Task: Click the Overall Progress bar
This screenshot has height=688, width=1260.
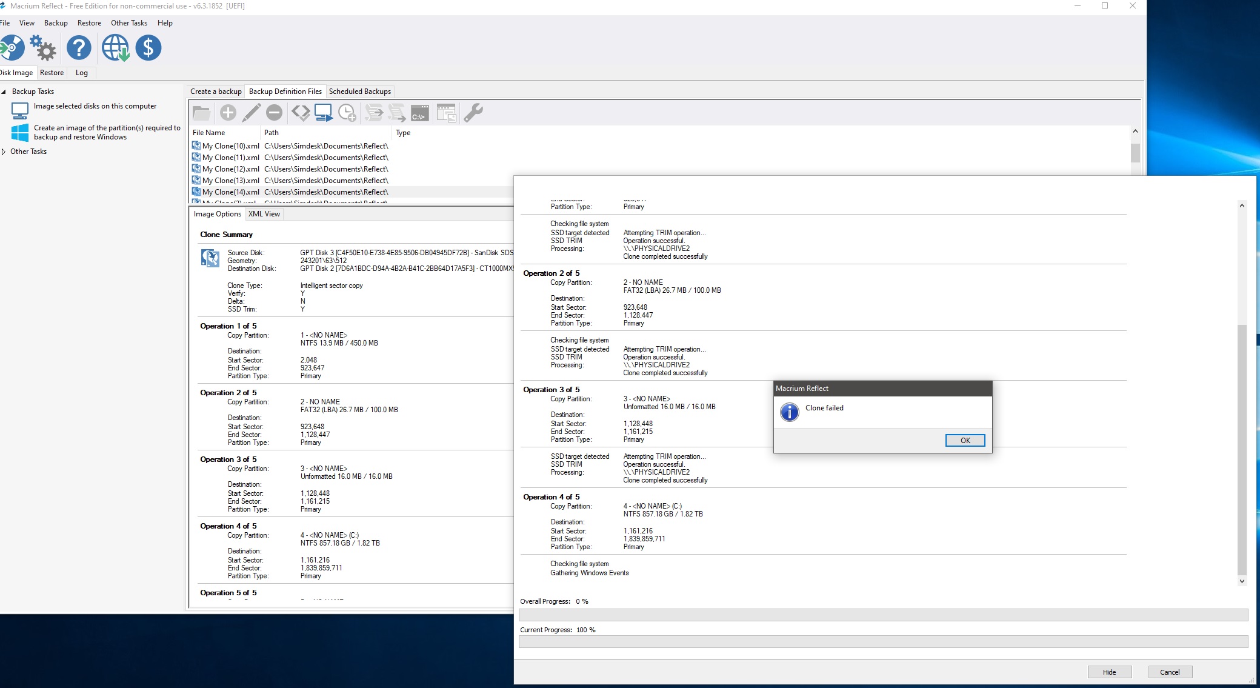Action: pyautogui.click(x=883, y=615)
